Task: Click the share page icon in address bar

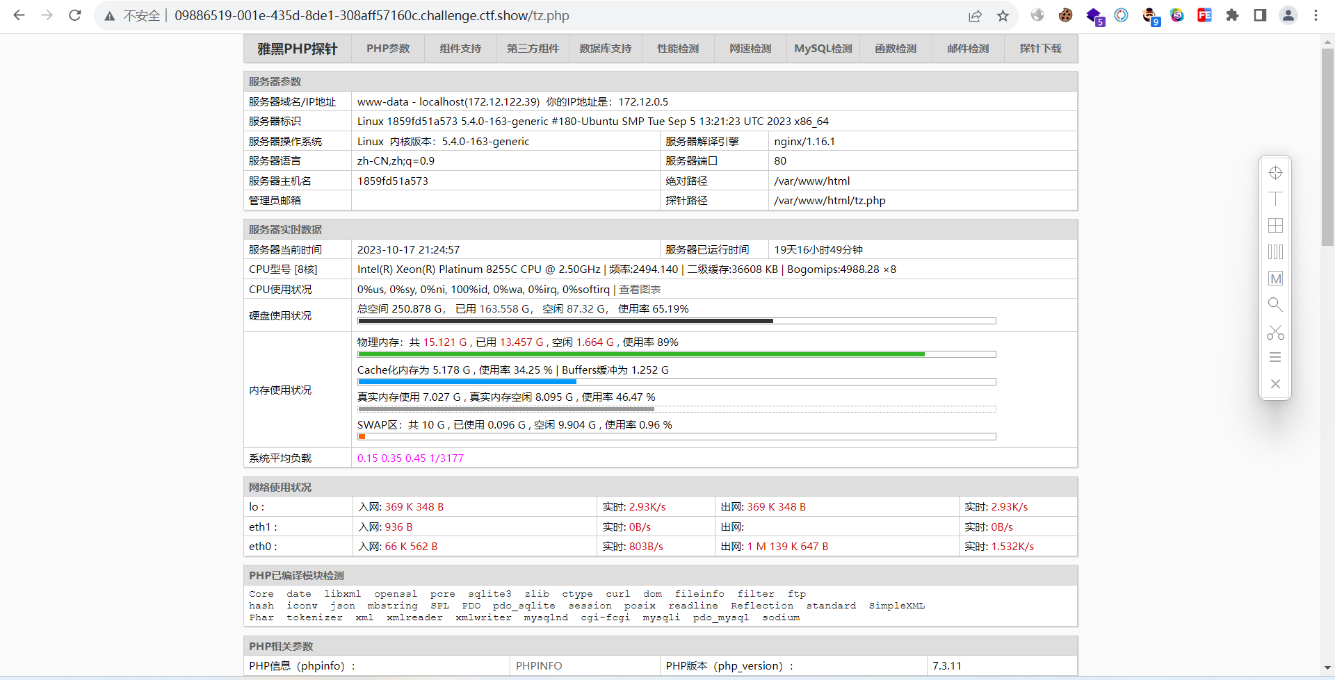Action: pyautogui.click(x=975, y=15)
